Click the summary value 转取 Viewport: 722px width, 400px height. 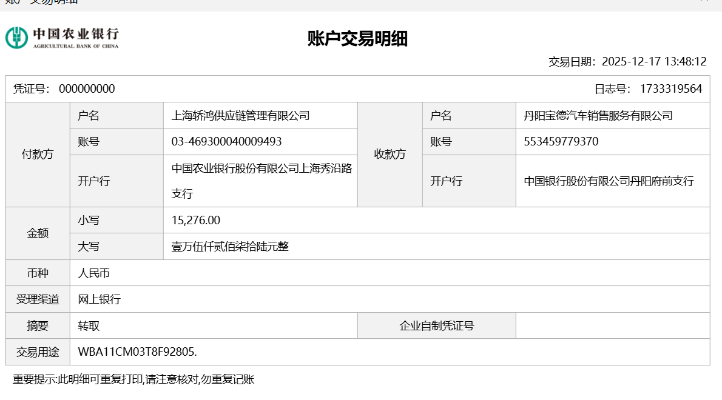point(89,326)
